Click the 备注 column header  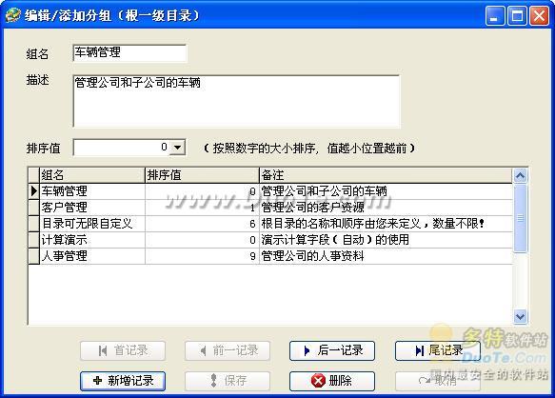pyautogui.click(x=387, y=175)
